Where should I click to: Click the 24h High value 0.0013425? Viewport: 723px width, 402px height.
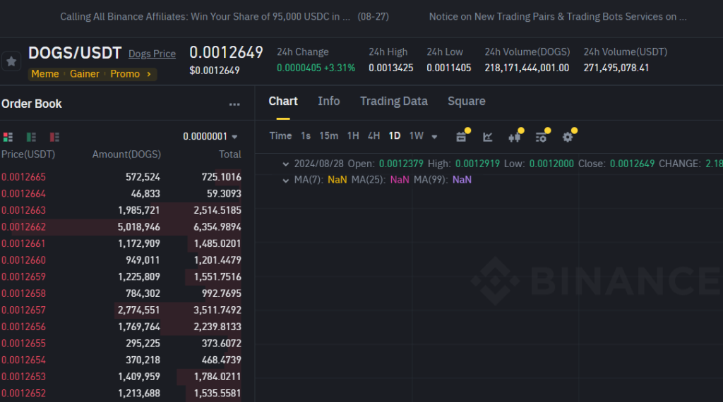point(391,68)
